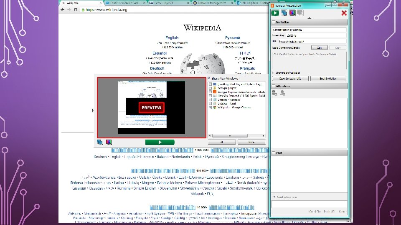
Task: Click the color-quality monitor icon in Presentation toolbar
Action: coord(292,13)
